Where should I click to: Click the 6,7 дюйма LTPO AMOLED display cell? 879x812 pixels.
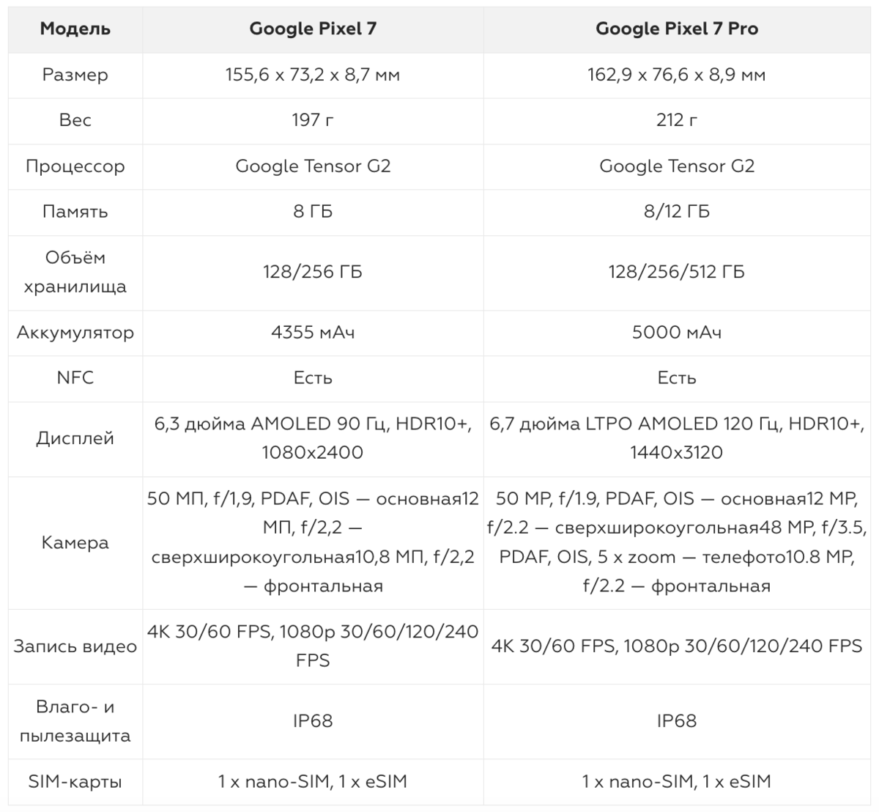tap(677, 438)
